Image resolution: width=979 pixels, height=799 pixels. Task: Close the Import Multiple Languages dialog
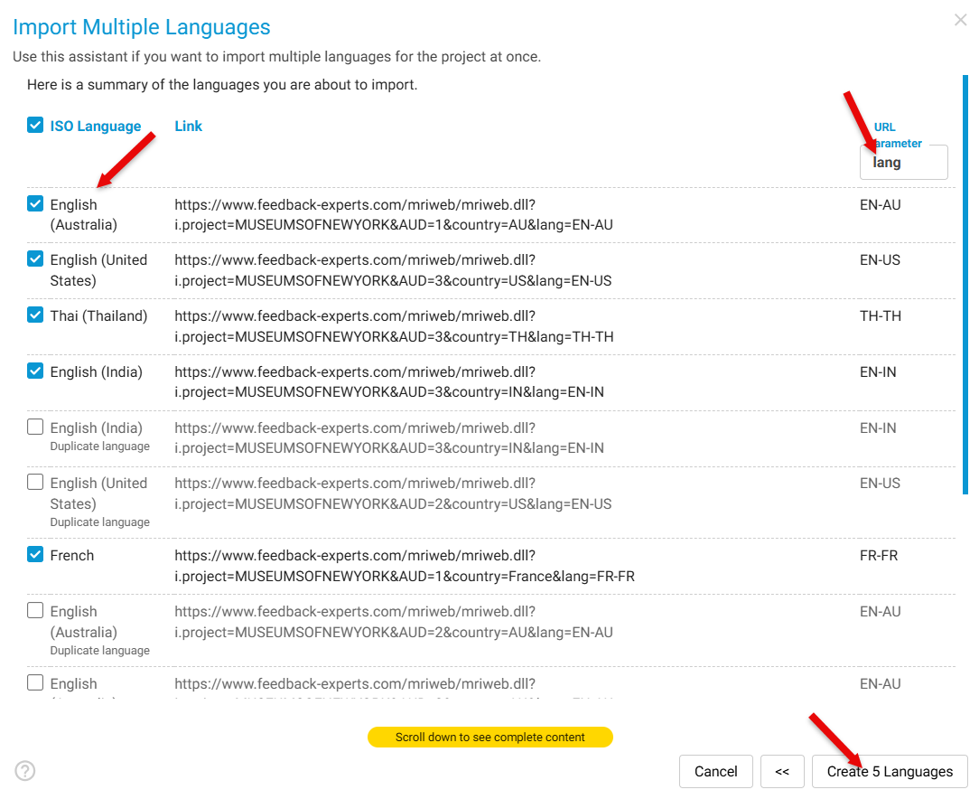pos(960,20)
